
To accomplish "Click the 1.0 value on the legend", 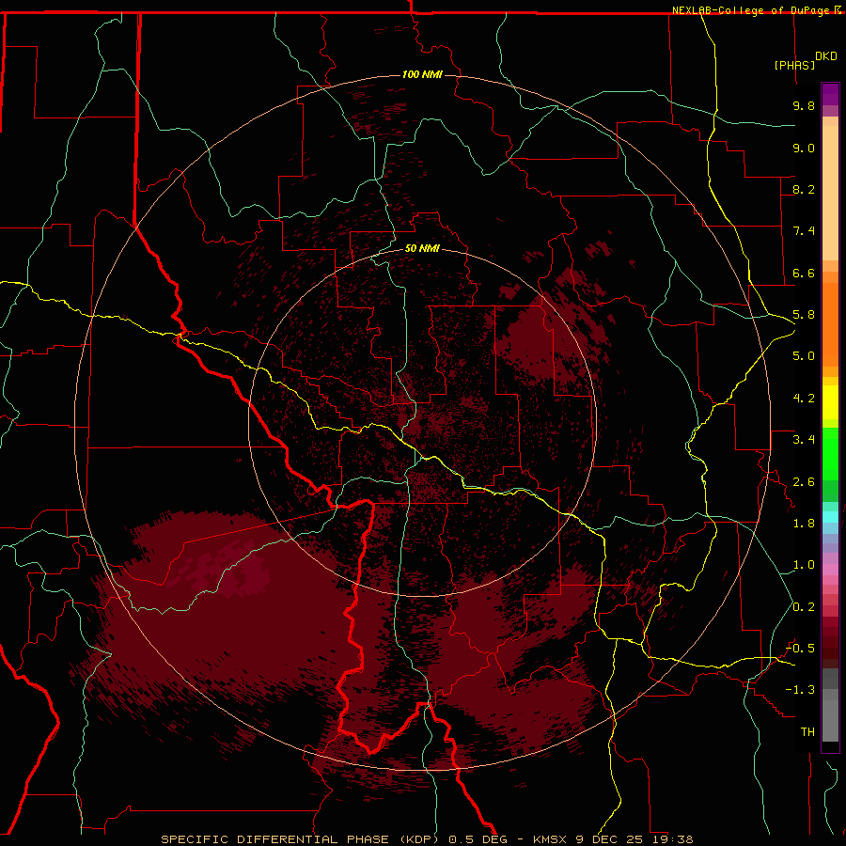I will click(x=804, y=565).
